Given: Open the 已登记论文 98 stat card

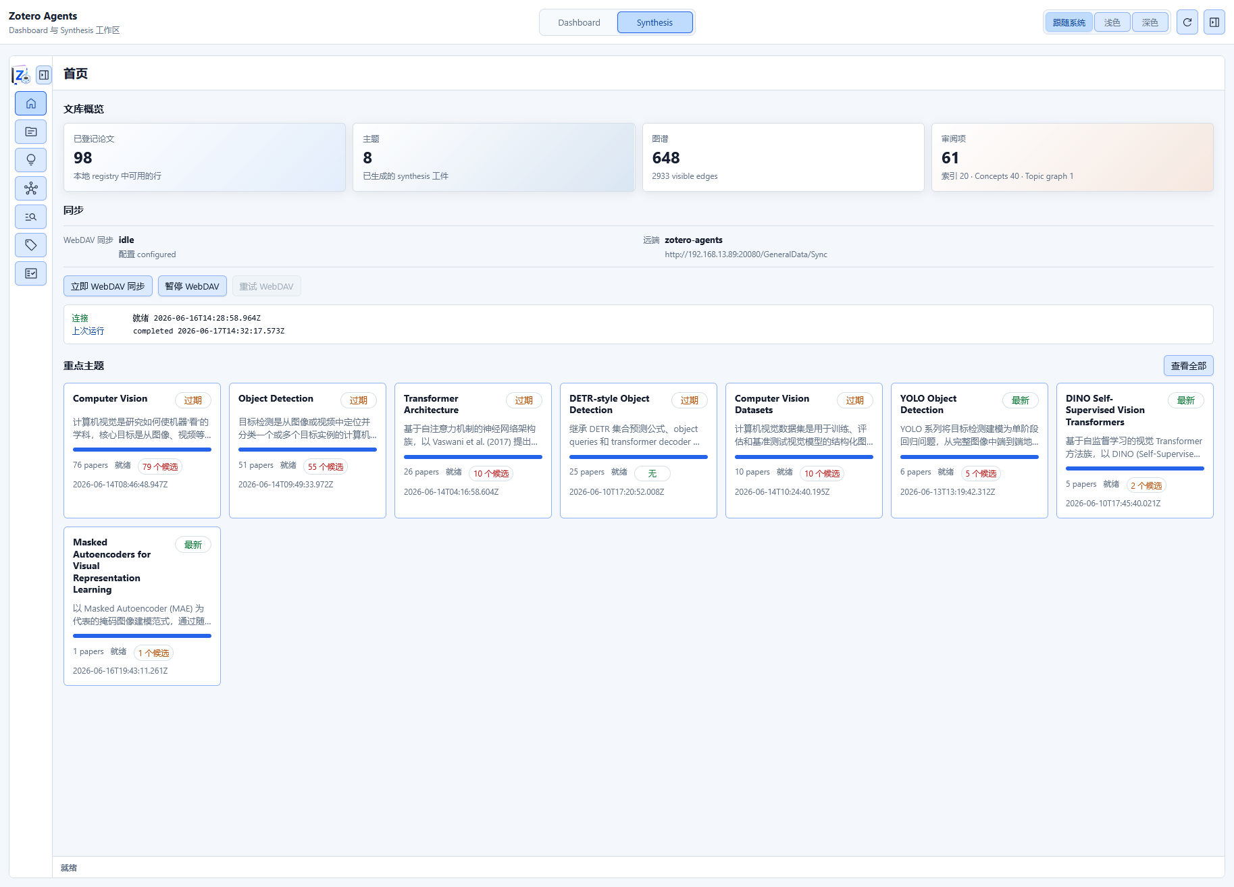Looking at the screenshot, I should [x=205, y=157].
